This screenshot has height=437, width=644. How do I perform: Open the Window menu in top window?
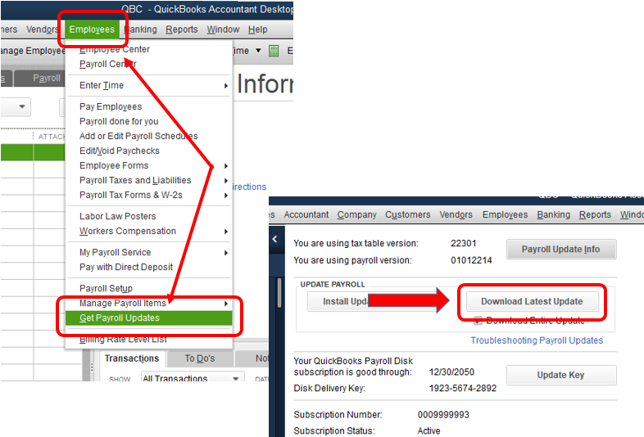(x=223, y=29)
